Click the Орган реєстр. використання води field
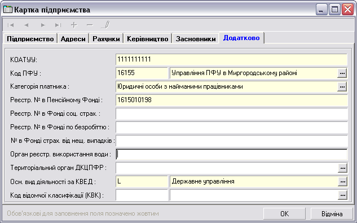 coord(231,154)
